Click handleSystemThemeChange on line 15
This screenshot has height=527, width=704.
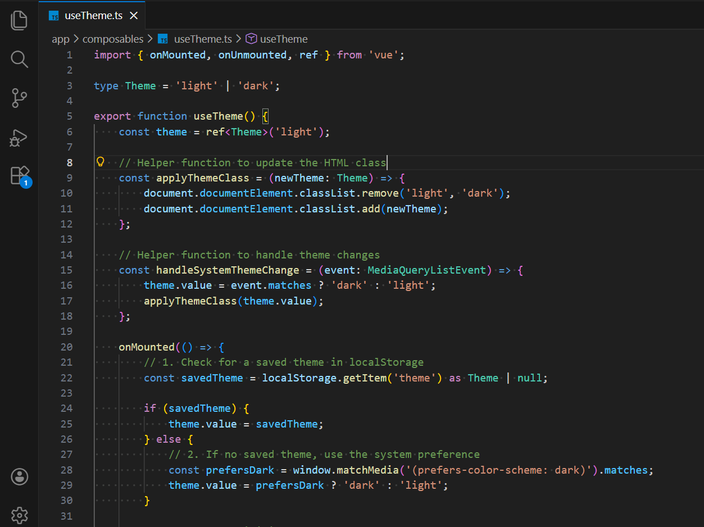click(227, 270)
